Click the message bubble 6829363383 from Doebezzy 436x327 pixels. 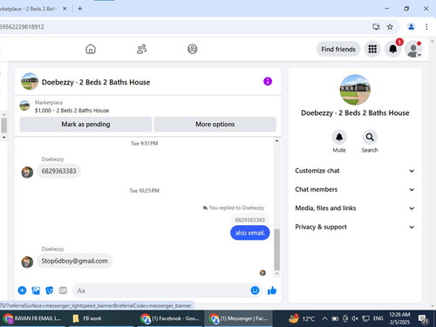coord(58,171)
